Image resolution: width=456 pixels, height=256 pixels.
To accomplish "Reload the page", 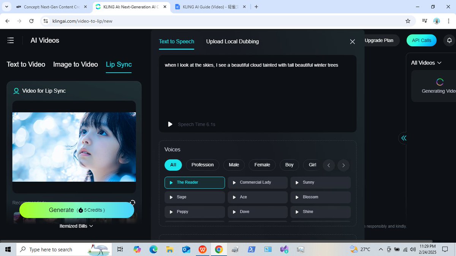I will pos(31,21).
